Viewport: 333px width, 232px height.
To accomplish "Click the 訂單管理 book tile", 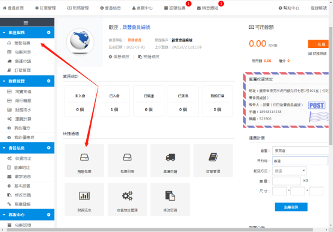I will (x=213, y=160).
